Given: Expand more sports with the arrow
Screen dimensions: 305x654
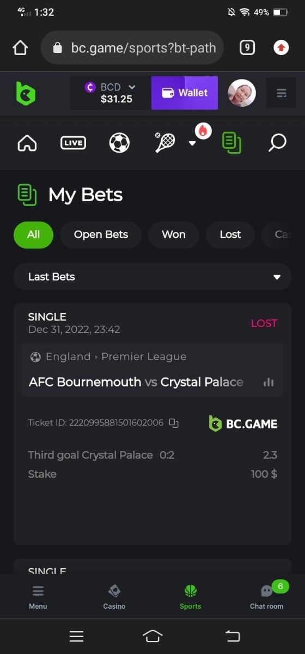Looking at the screenshot, I should coord(192,143).
